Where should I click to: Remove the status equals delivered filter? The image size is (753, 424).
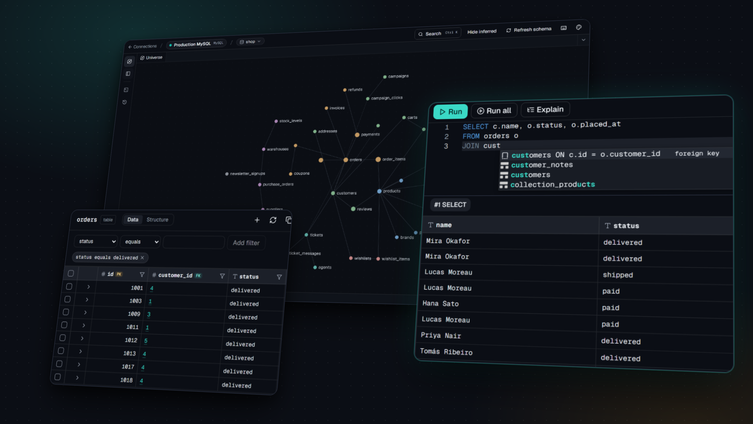[x=142, y=258]
